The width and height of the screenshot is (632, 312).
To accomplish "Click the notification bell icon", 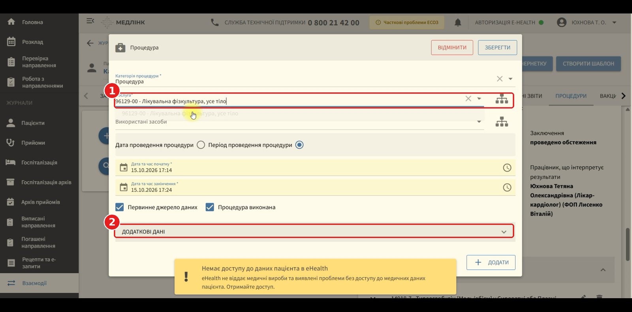I will 458,23.
